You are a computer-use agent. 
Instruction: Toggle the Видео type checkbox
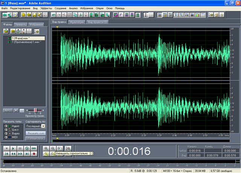(5, 134)
